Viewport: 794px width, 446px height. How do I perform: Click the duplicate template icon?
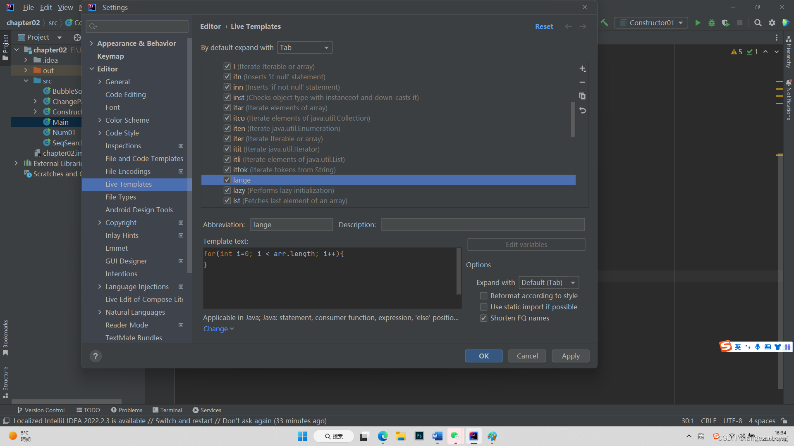[x=582, y=96]
